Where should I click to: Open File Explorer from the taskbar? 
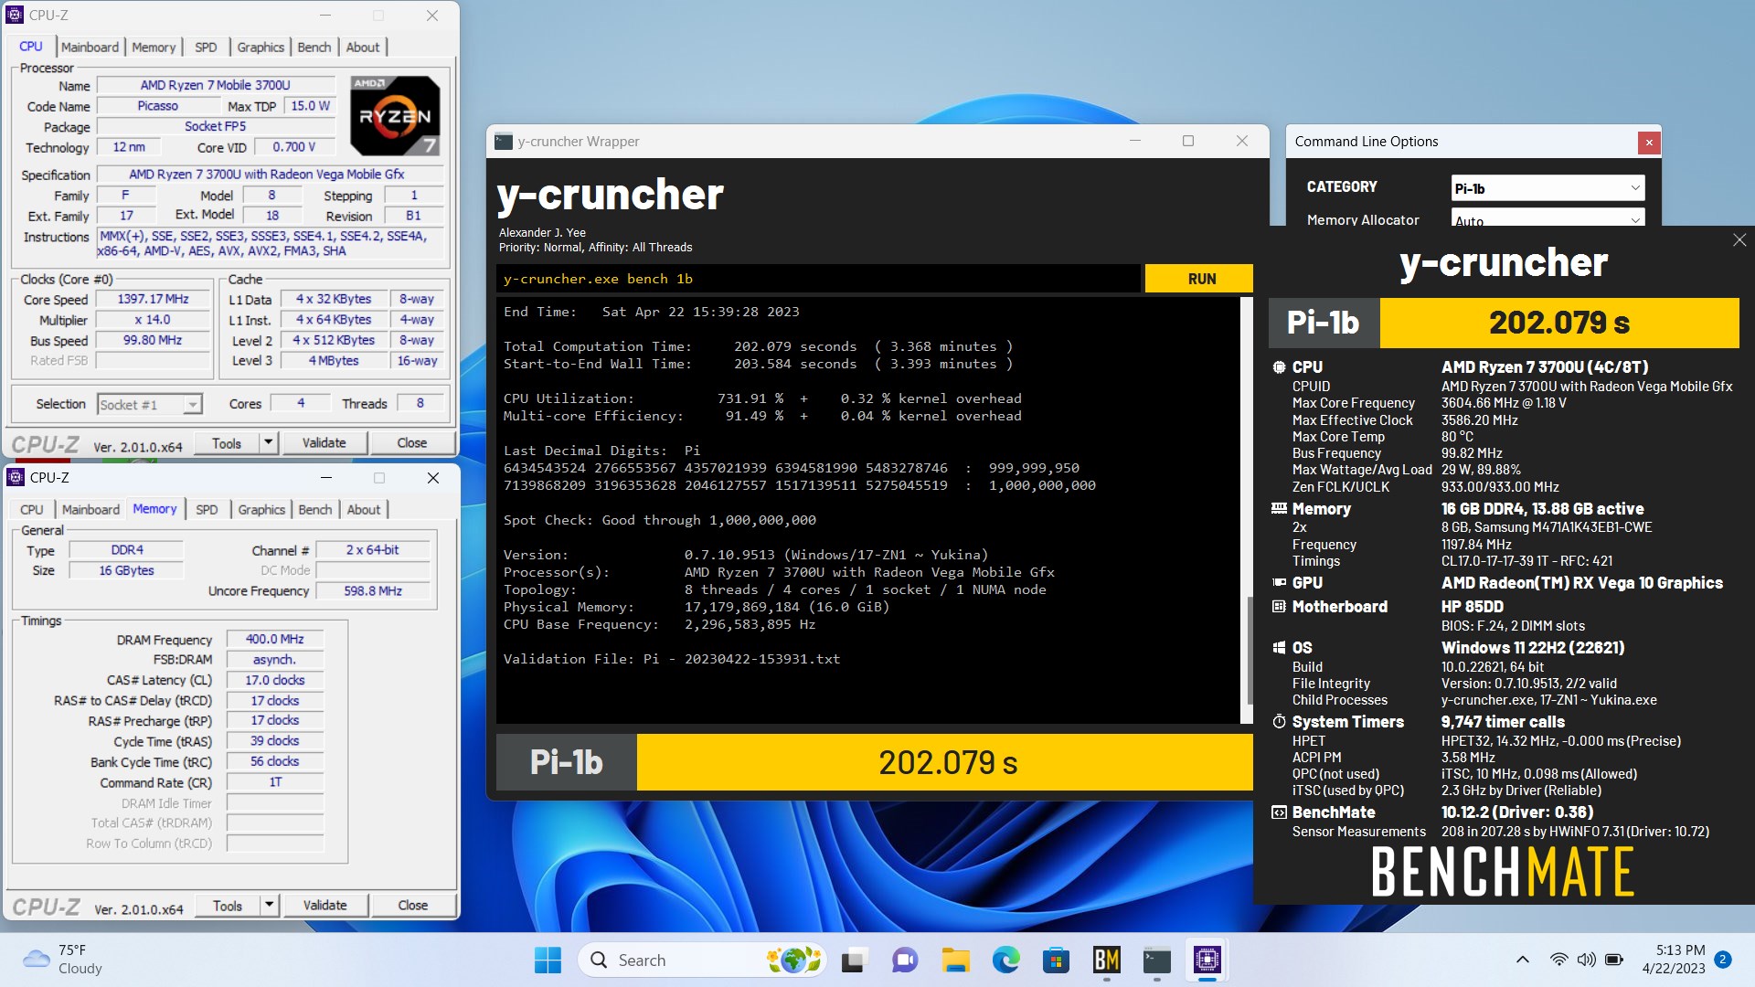[x=955, y=960]
